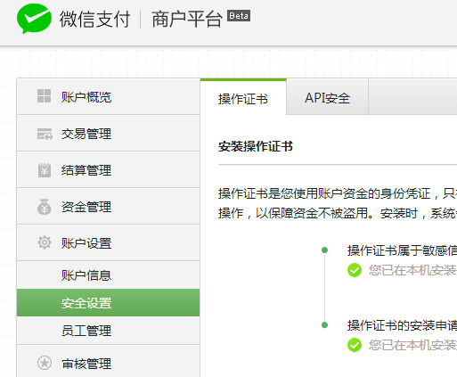Viewport: 457px width, 377px height.
Task: Click the account settings gear icon
Action: [45, 242]
